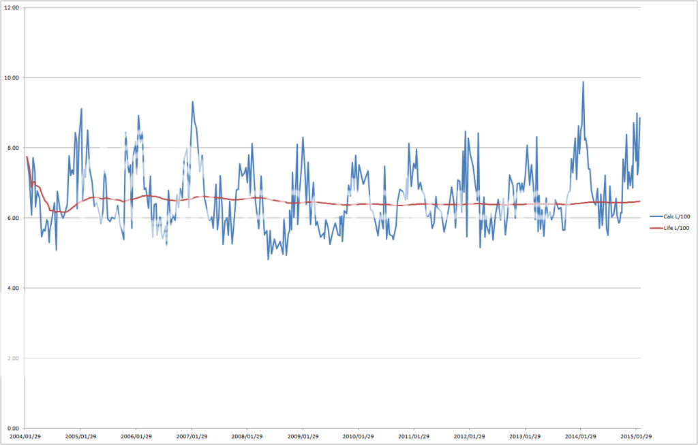Click the 2010/01/29 x-axis date label
Screen dimensions: 698x445
point(359,437)
